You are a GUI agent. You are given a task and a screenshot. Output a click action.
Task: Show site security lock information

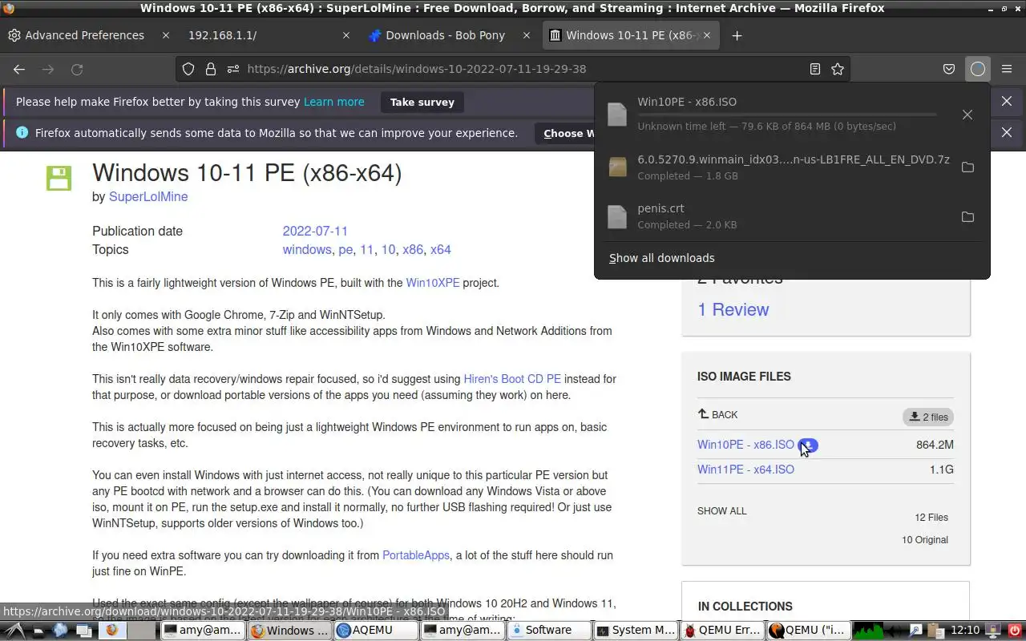tap(210, 69)
